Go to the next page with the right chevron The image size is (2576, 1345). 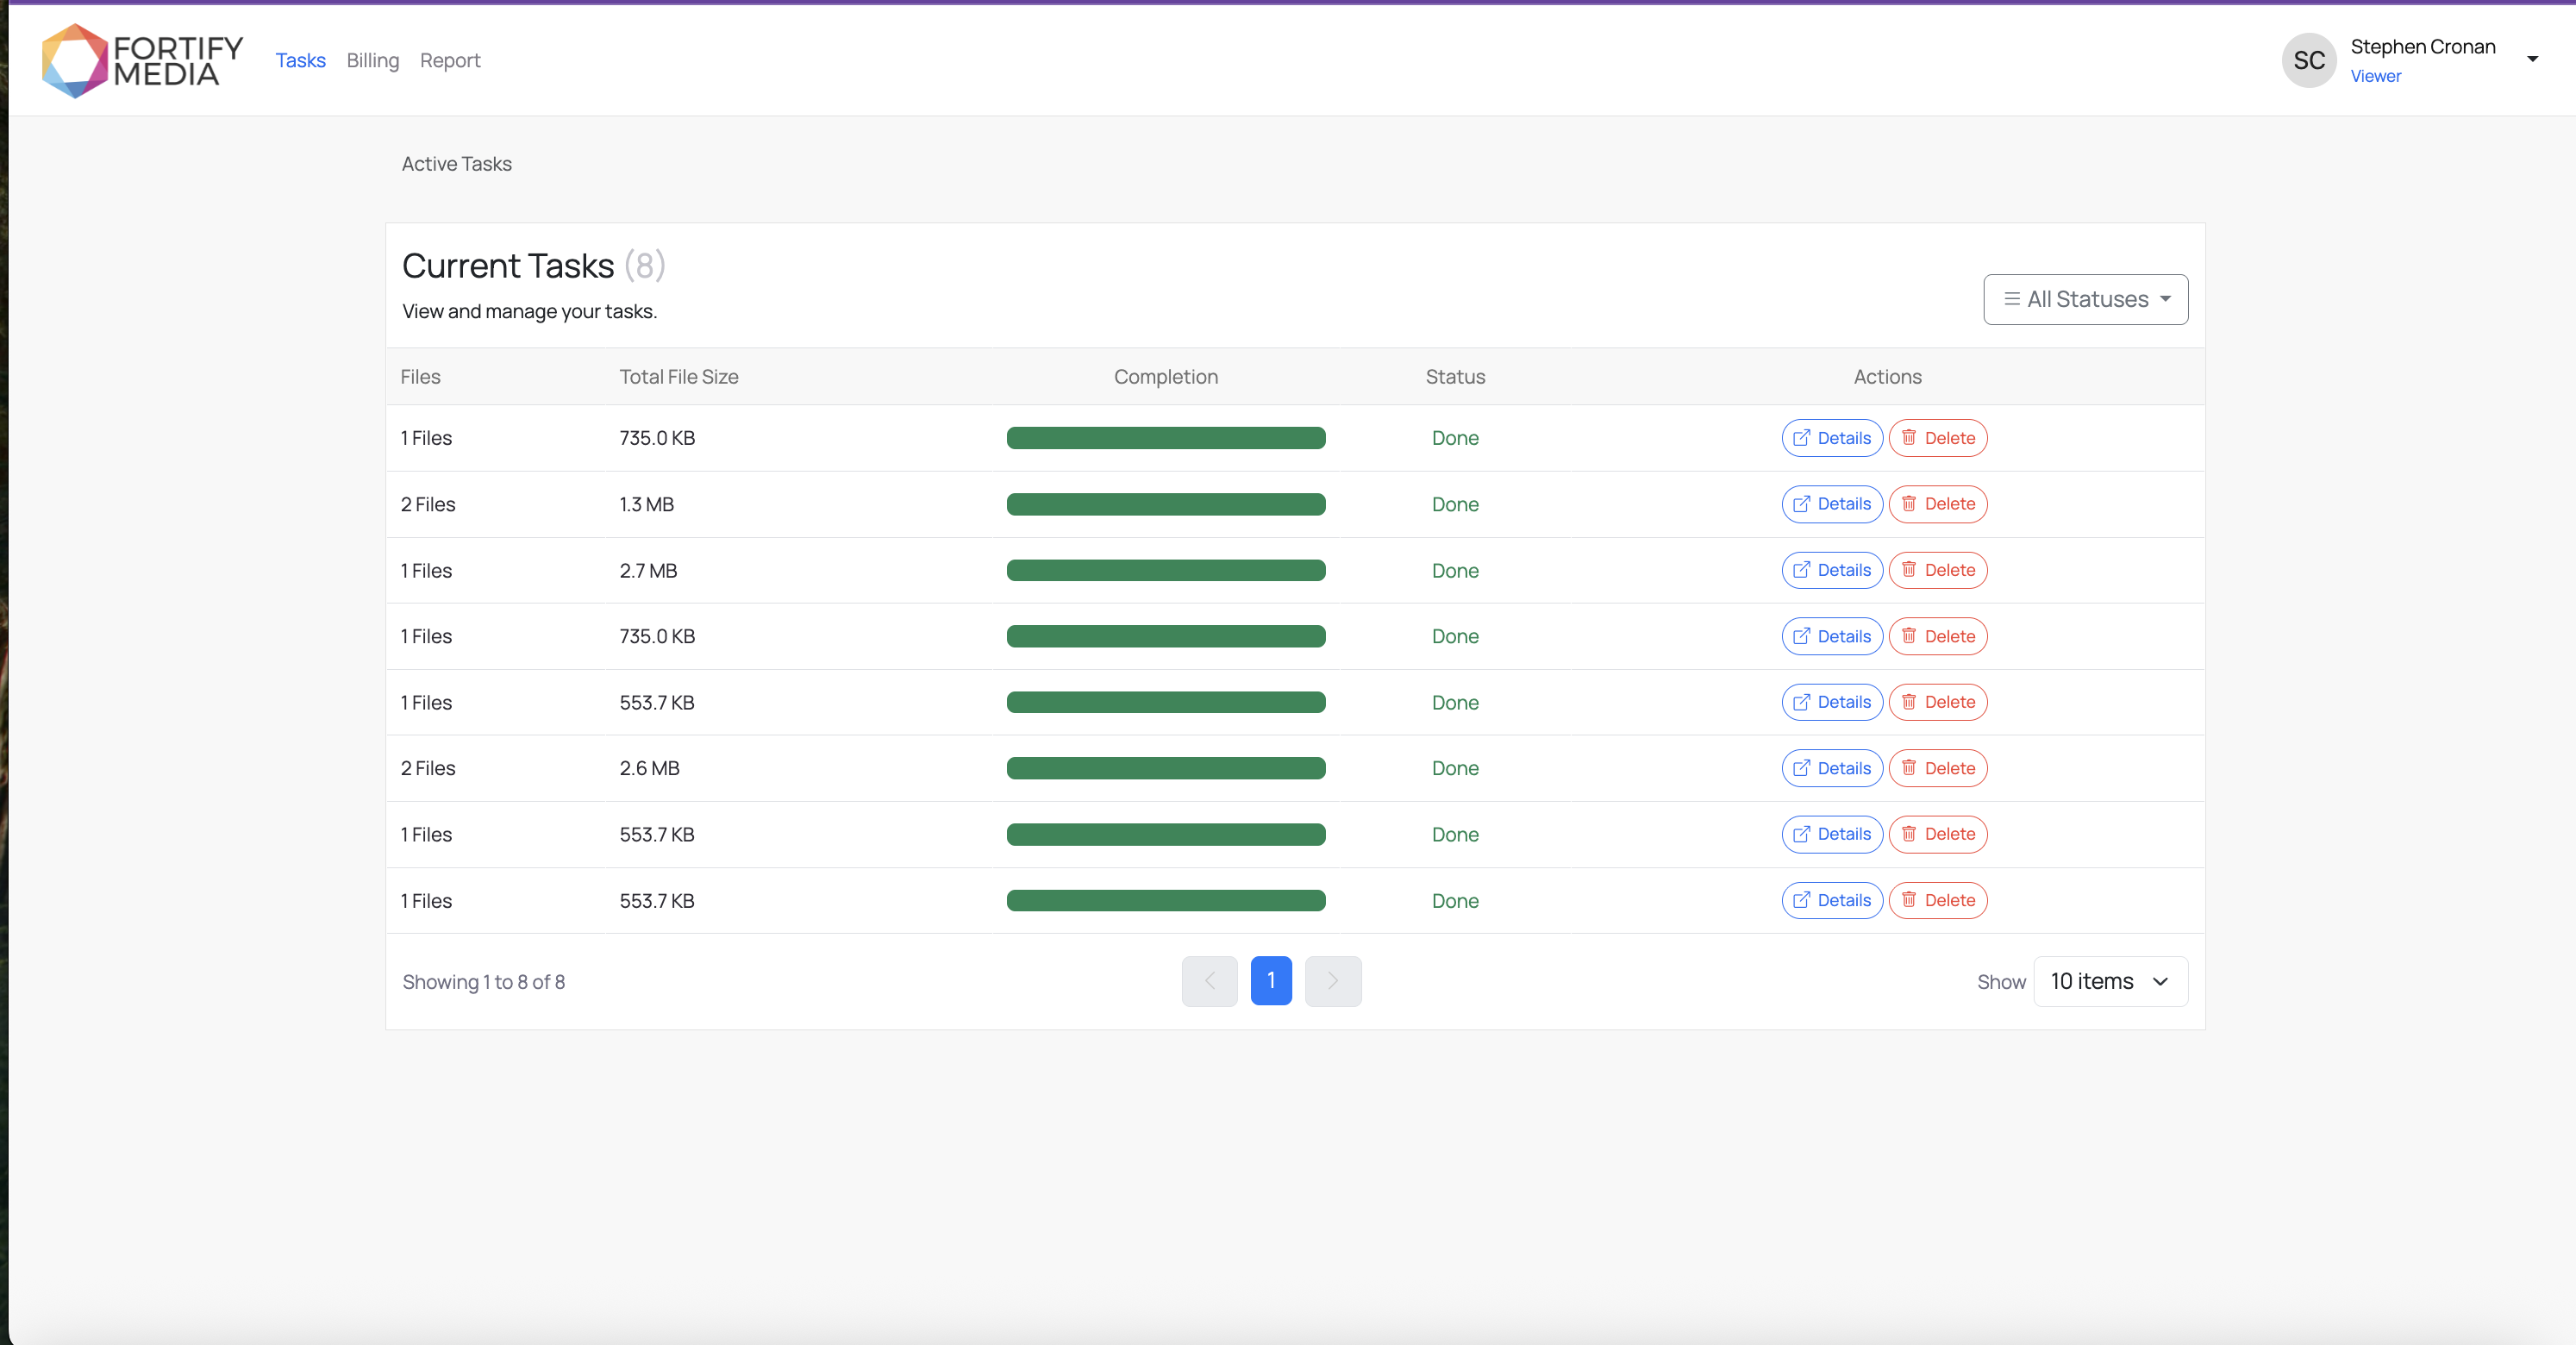pyautogui.click(x=1333, y=981)
